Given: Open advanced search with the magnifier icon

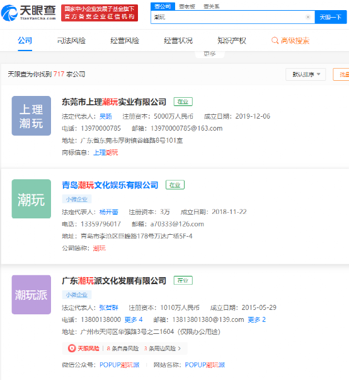Looking at the screenshot, I should pyautogui.click(x=275, y=40).
